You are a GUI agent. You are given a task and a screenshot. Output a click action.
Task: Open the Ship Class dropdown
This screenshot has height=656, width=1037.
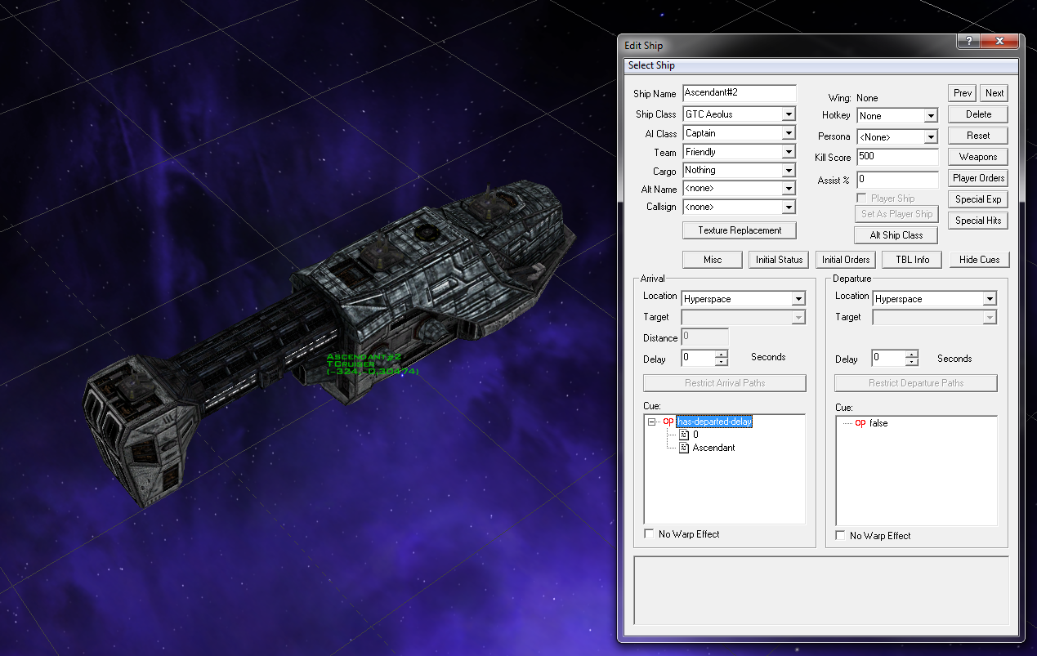(788, 114)
